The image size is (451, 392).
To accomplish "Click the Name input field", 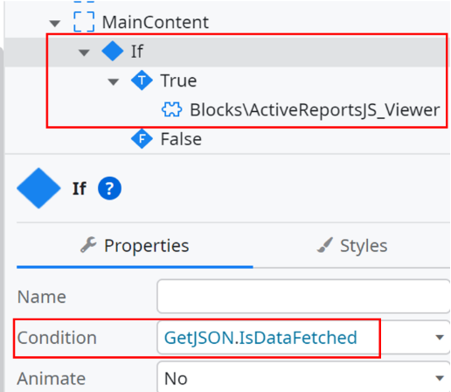I will pos(303,297).
